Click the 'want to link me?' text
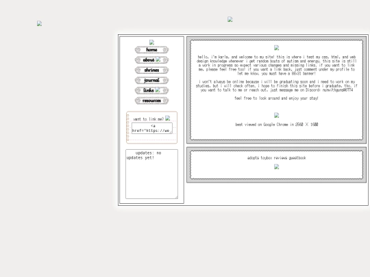 point(149,119)
